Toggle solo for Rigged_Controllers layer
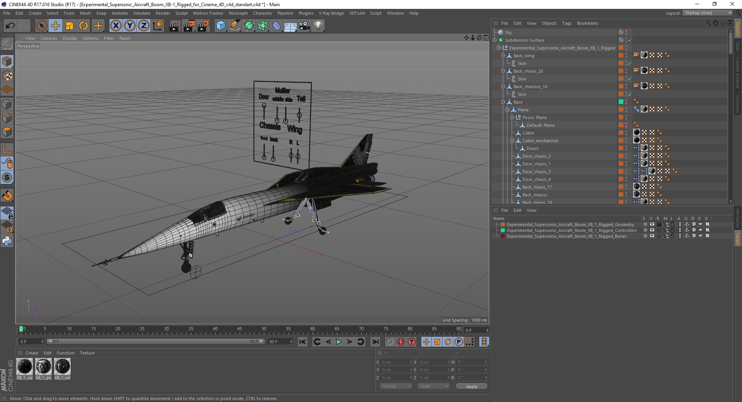The width and height of the screenshot is (742, 402). 645,230
